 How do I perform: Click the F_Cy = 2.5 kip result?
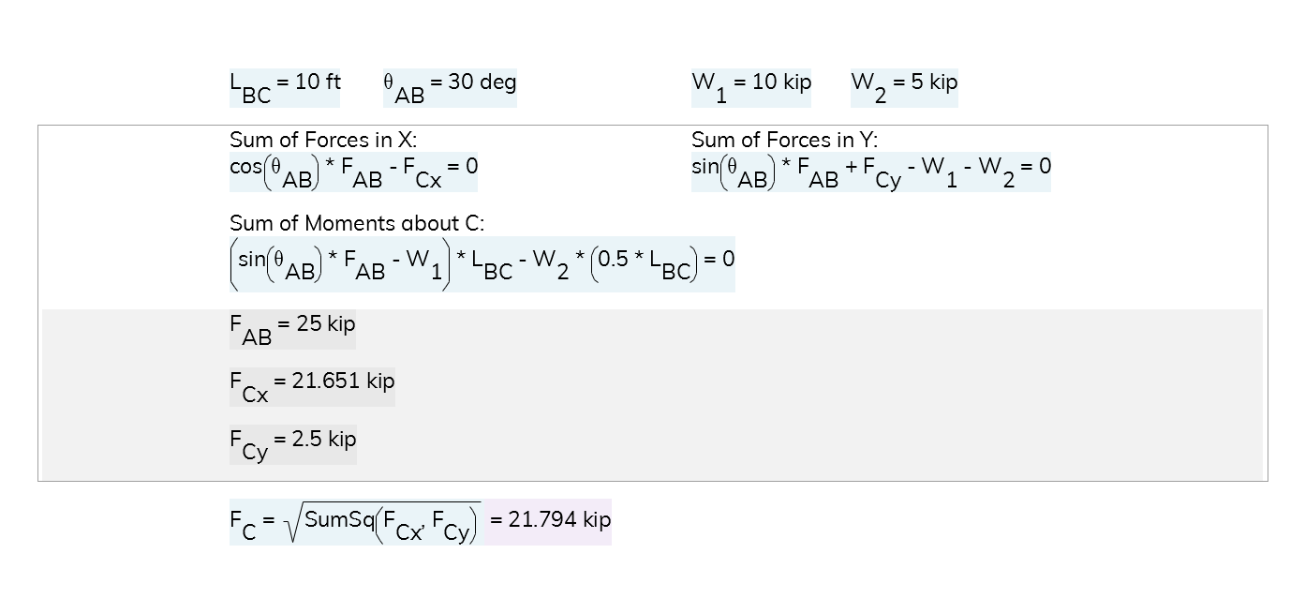(293, 445)
